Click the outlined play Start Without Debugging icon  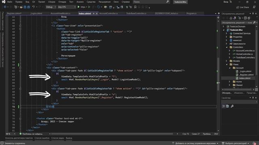89,7
